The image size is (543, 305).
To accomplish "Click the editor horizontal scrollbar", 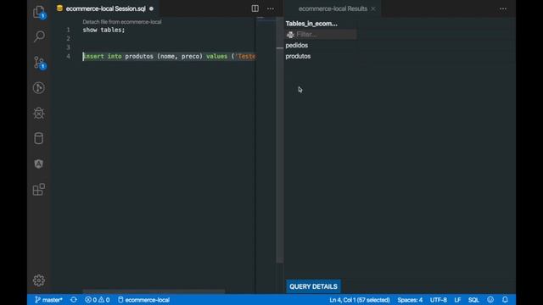I will point(154,291).
